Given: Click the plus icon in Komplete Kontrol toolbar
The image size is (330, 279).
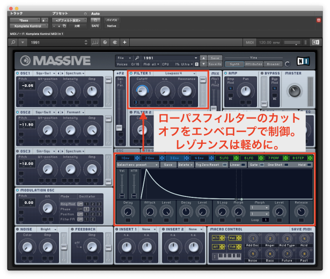Looking at the screenshot, I should (x=124, y=42).
